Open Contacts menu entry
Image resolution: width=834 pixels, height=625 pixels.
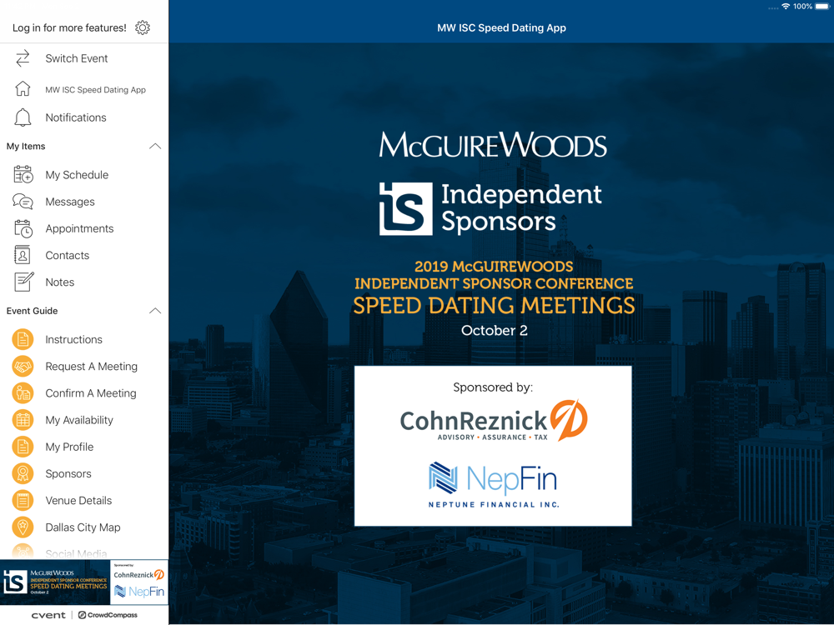tap(84, 255)
